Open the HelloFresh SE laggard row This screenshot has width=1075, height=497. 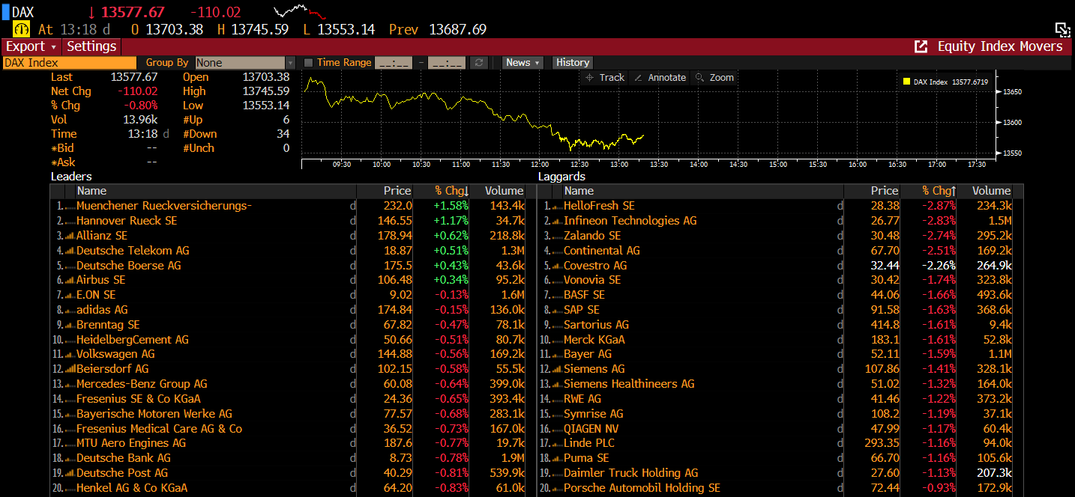tap(599, 206)
